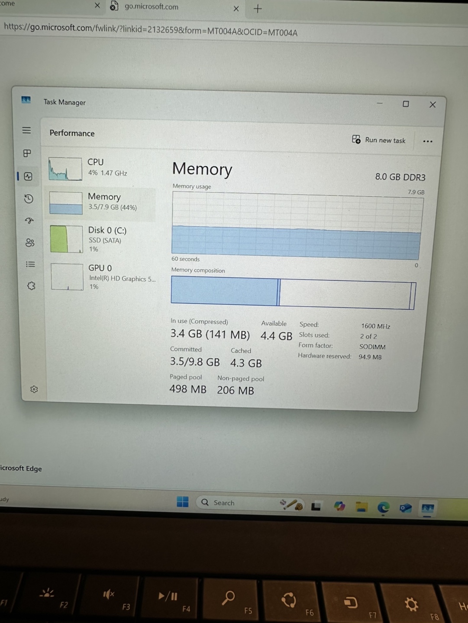468x623 pixels.
Task: Click the baseball search highlight icon
Action: pos(291,504)
